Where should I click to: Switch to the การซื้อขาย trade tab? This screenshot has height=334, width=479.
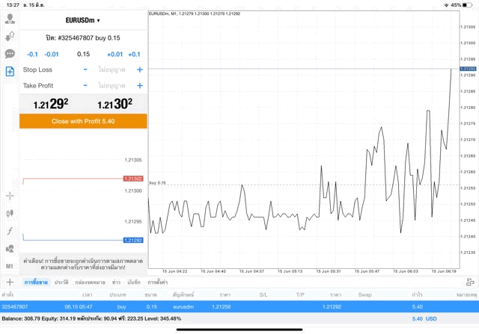click(x=36, y=282)
